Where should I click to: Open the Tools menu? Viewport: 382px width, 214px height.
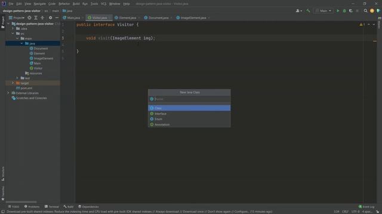(x=94, y=4)
